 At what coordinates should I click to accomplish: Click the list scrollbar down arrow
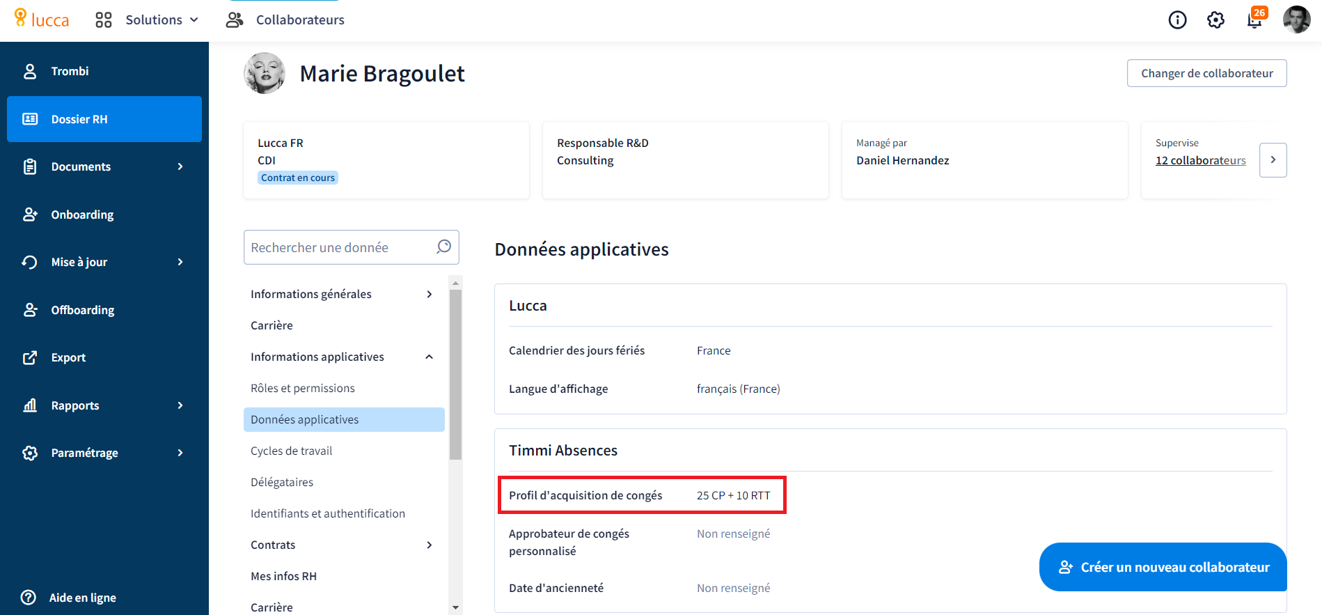(x=455, y=608)
